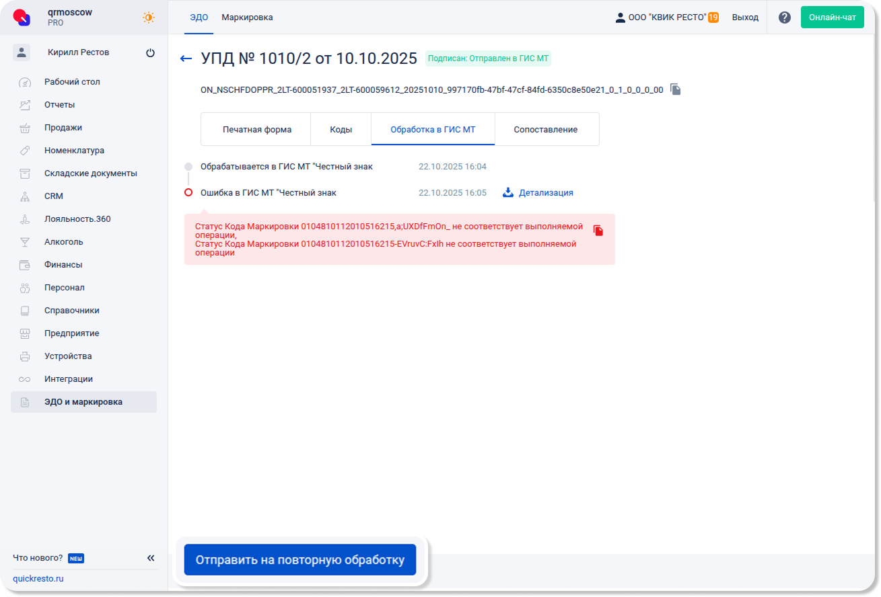Screen dimensions: 881x597
Task: Open the Алкоголь sidebar section
Action: coord(64,242)
